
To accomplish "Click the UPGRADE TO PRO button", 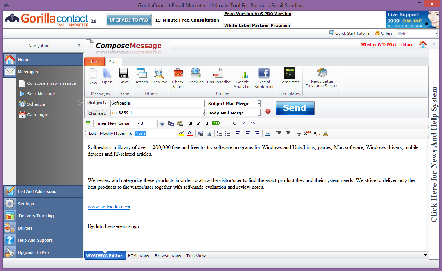I will coord(129,20).
